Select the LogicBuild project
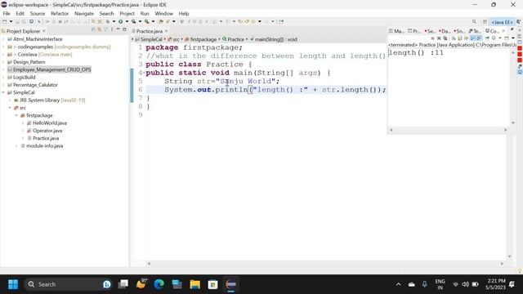Image resolution: width=523 pixels, height=294 pixels. tap(24, 78)
